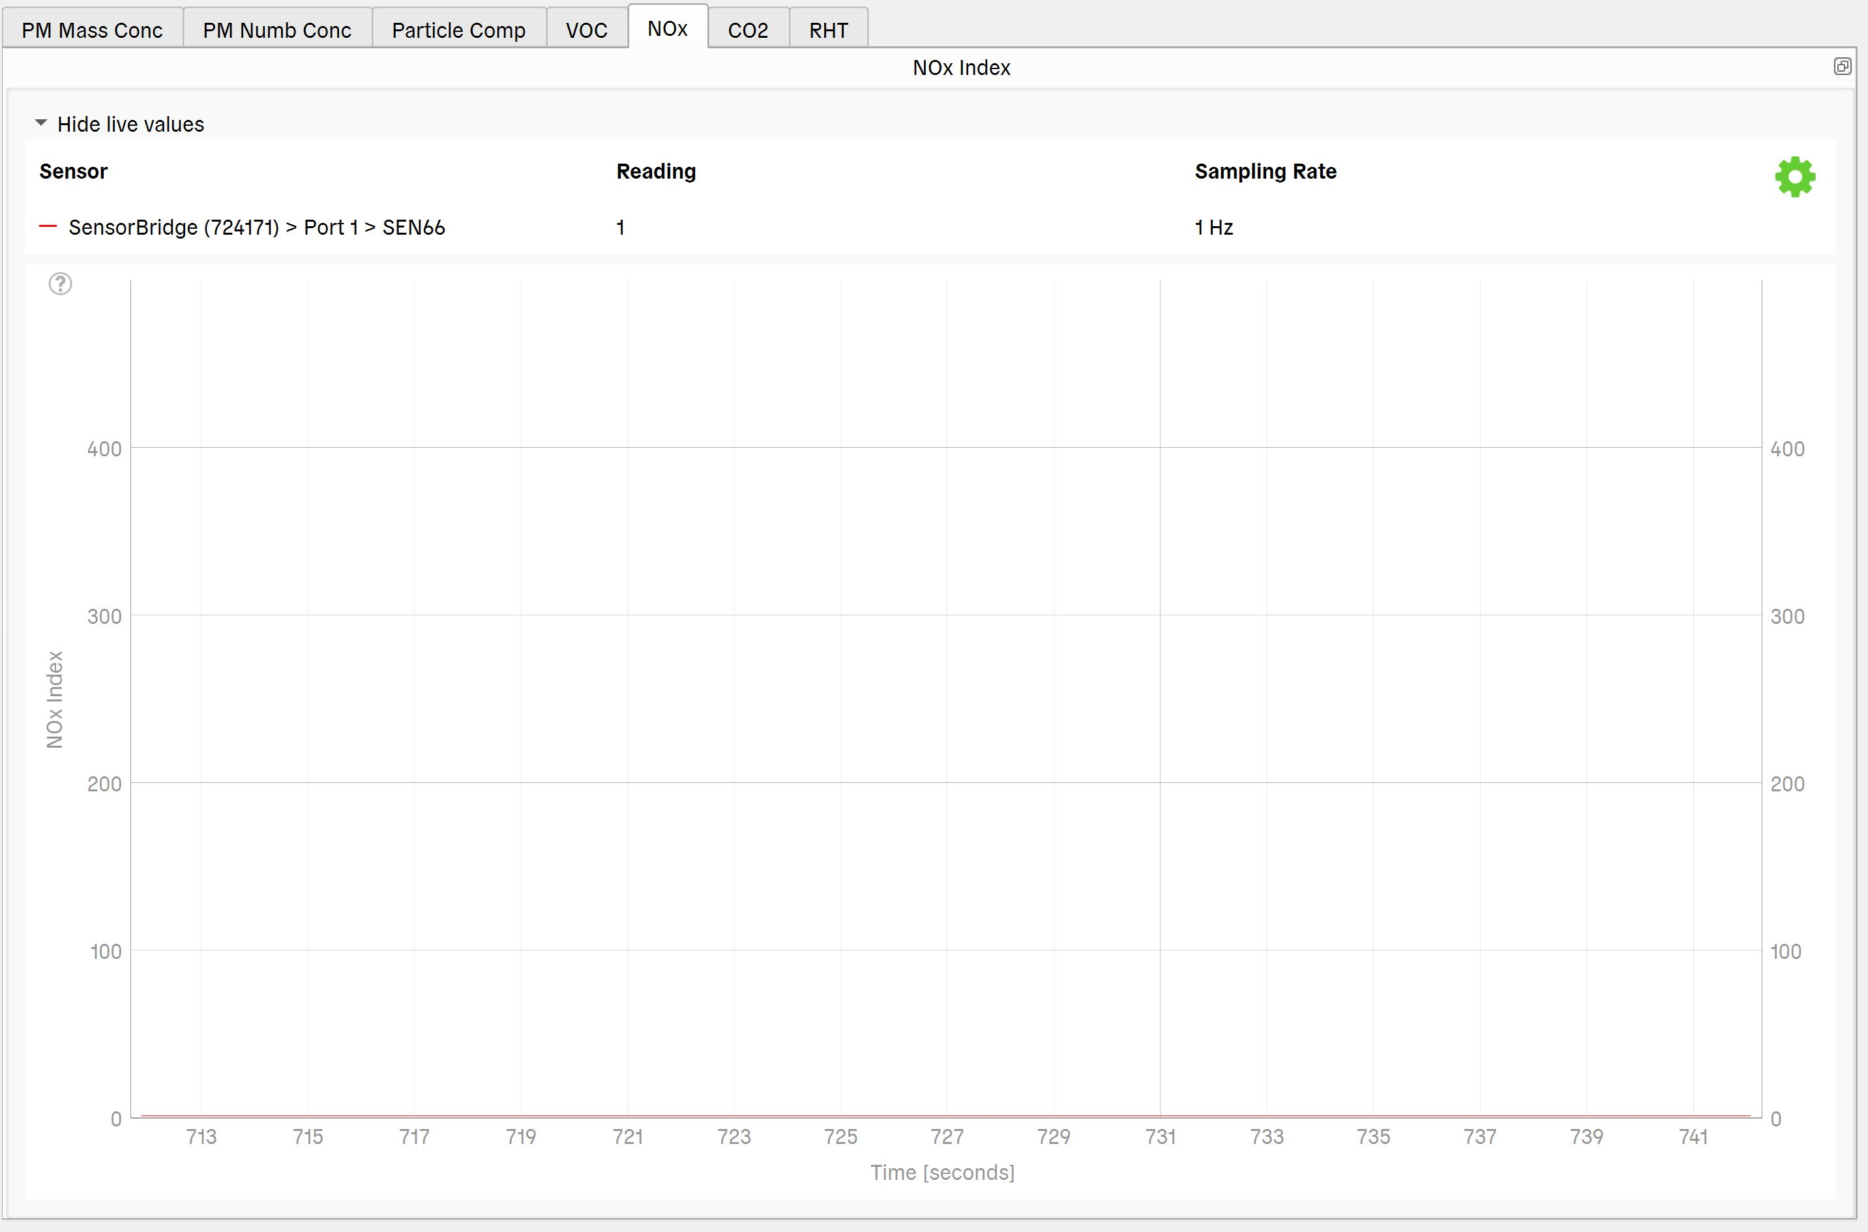
Task: Click the Time [seconds] axis label
Action: (942, 1172)
